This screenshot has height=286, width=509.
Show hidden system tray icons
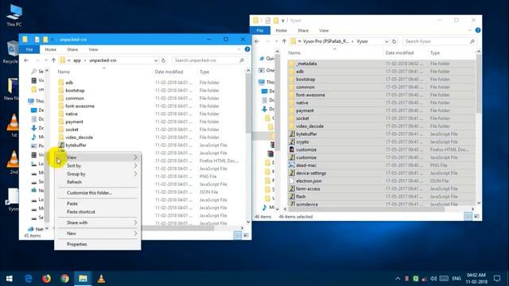click(x=398, y=279)
